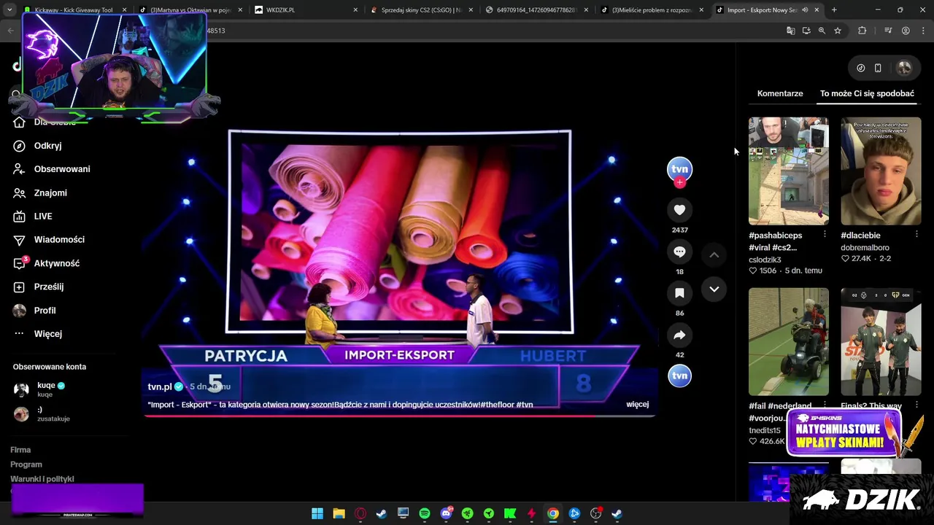Switch to Martyna vs Oktawian tab
The image size is (934, 525).
pyautogui.click(x=191, y=10)
